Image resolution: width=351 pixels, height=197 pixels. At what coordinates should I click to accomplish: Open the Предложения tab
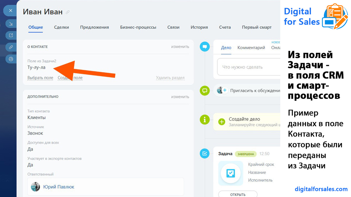(94, 27)
